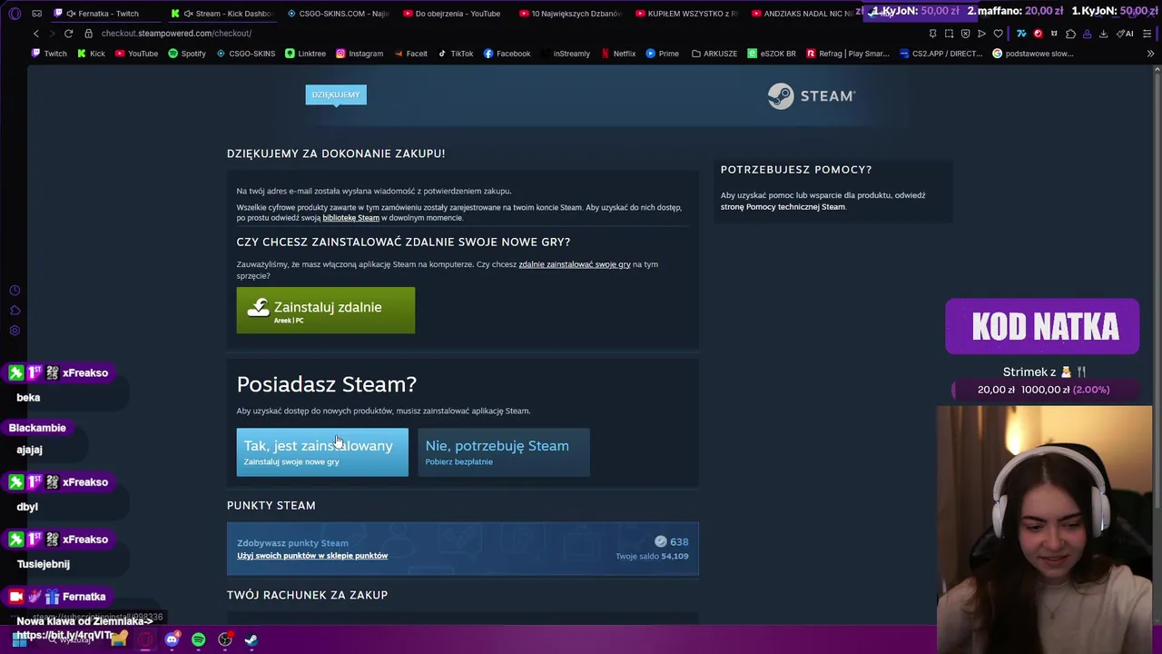Open Opera GX icon on taskbar
This screenshot has width=1162, height=654.
(x=145, y=639)
